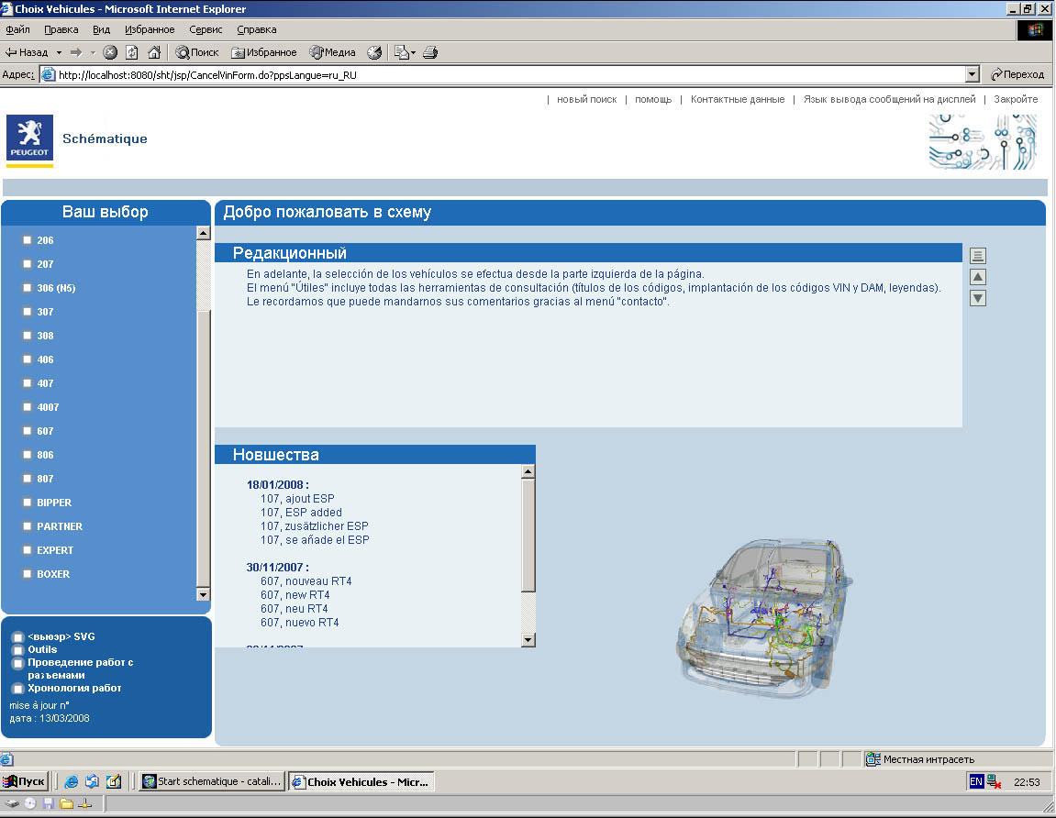
Task: Enable the Outils checkbox
Action: (x=18, y=650)
